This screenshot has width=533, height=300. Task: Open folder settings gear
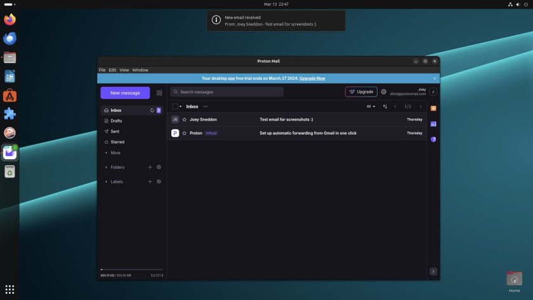(159, 167)
